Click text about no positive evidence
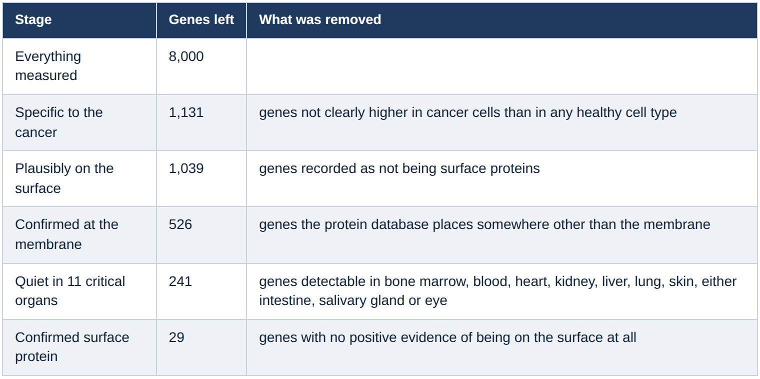 (x=447, y=337)
